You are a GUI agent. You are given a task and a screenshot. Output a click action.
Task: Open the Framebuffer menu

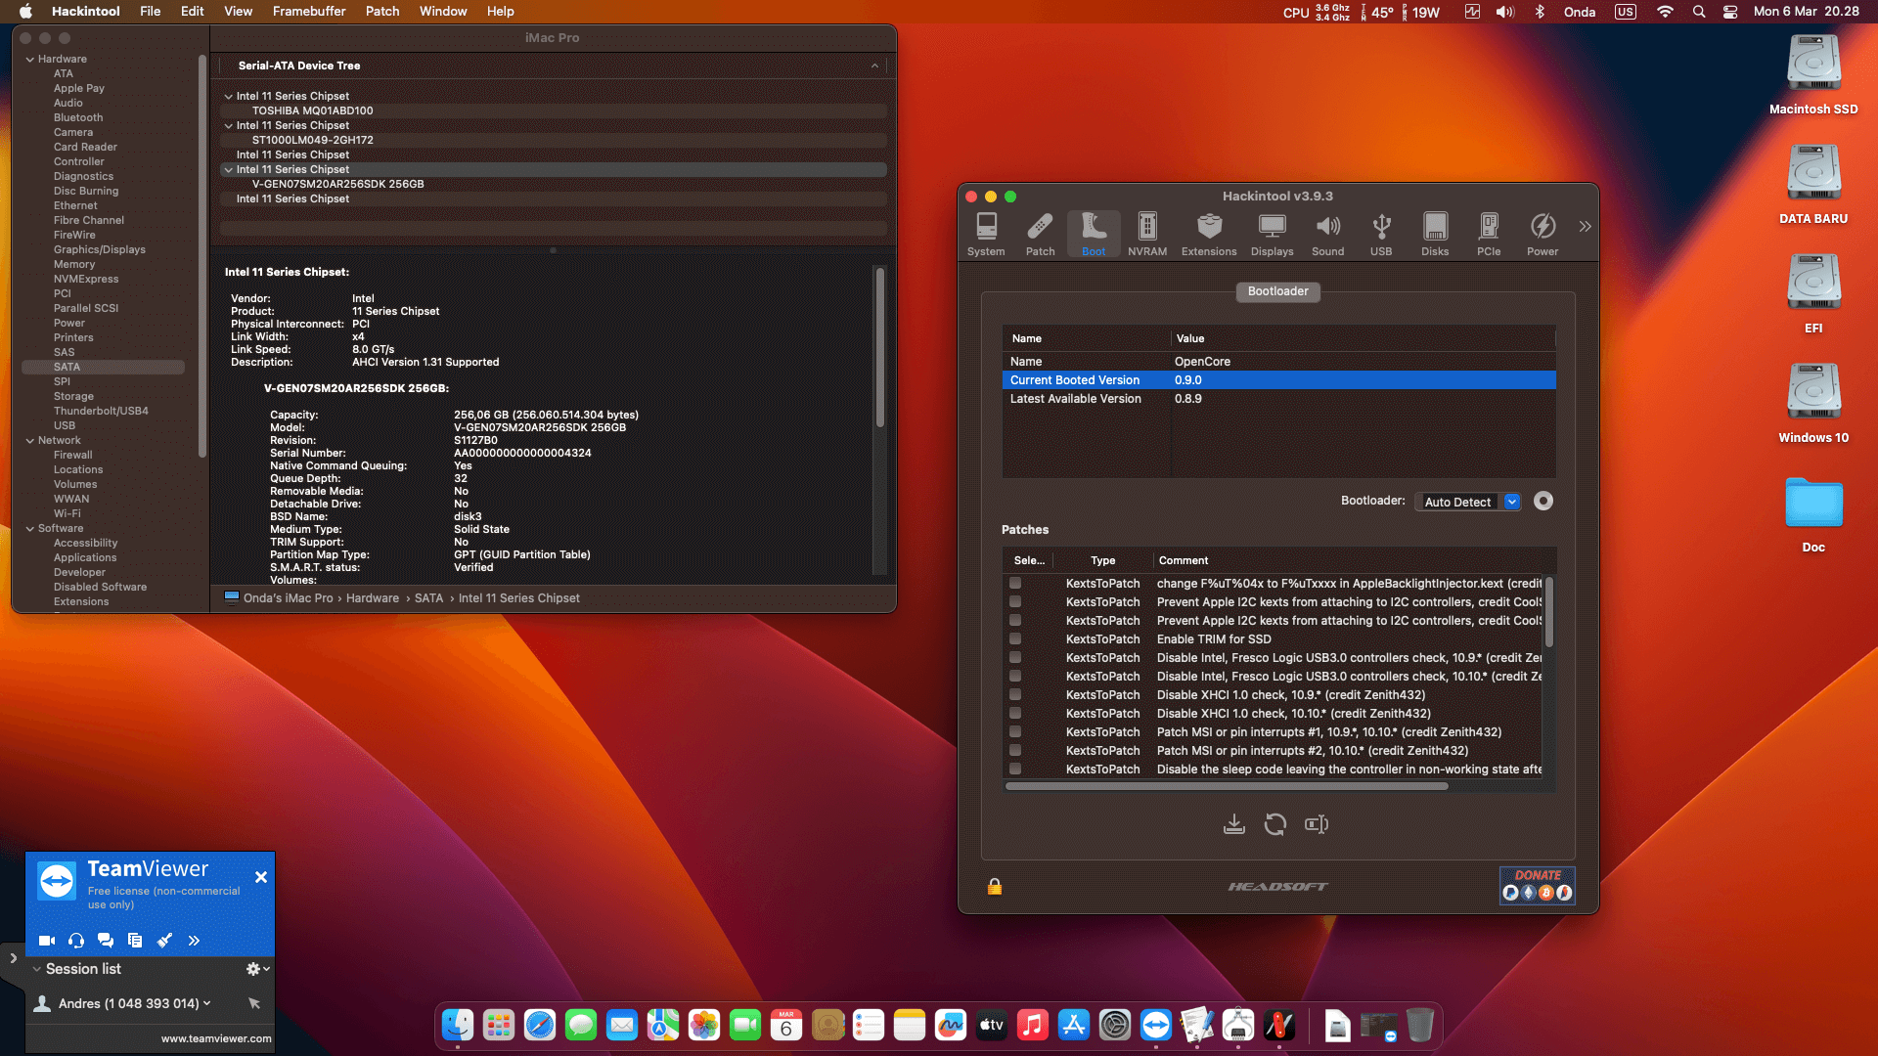pyautogui.click(x=309, y=11)
